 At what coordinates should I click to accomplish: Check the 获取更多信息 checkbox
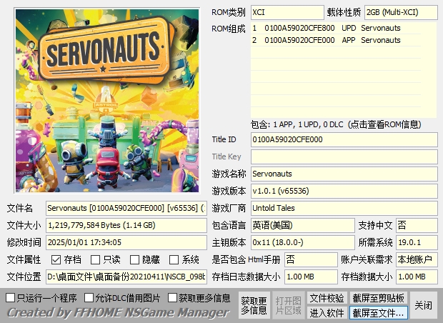tap(172, 297)
